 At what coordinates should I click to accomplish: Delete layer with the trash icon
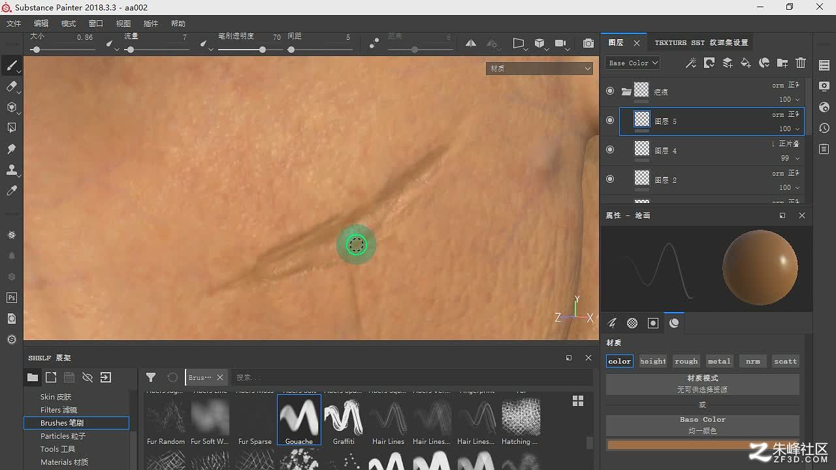pos(801,63)
